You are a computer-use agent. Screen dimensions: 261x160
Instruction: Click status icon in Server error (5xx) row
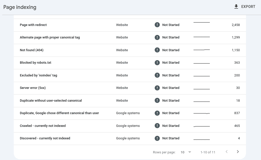pyautogui.click(x=157, y=88)
